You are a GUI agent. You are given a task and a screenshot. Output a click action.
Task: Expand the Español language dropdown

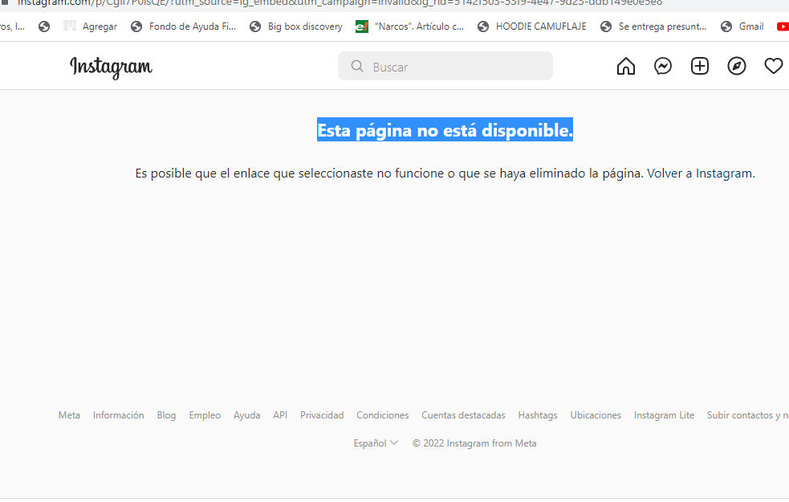[x=376, y=443]
